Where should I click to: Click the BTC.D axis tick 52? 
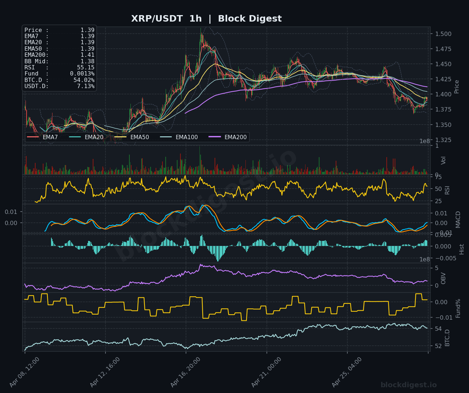[x=438, y=346]
